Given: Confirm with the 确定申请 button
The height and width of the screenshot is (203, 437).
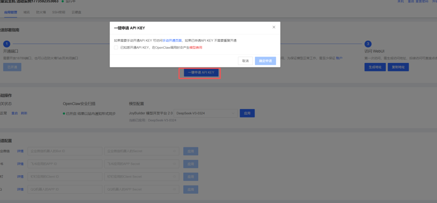Looking at the screenshot, I should (265, 61).
